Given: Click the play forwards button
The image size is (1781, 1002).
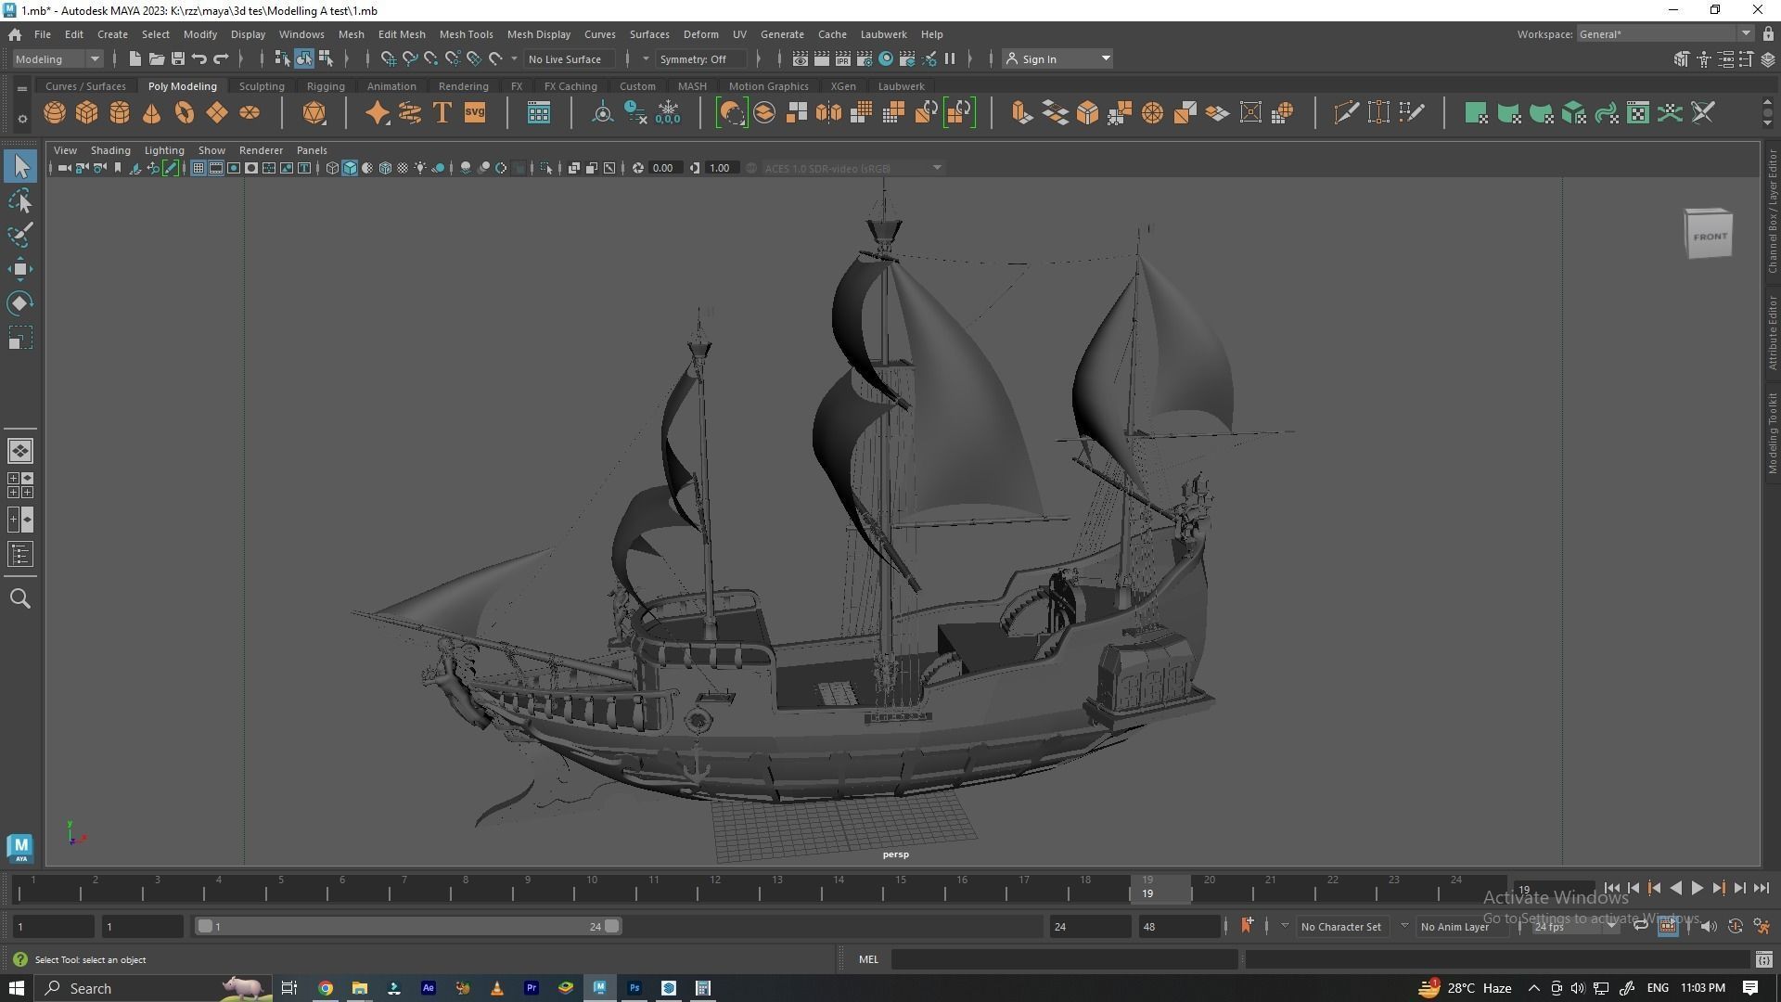Looking at the screenshot, I should pos(1697,888).
